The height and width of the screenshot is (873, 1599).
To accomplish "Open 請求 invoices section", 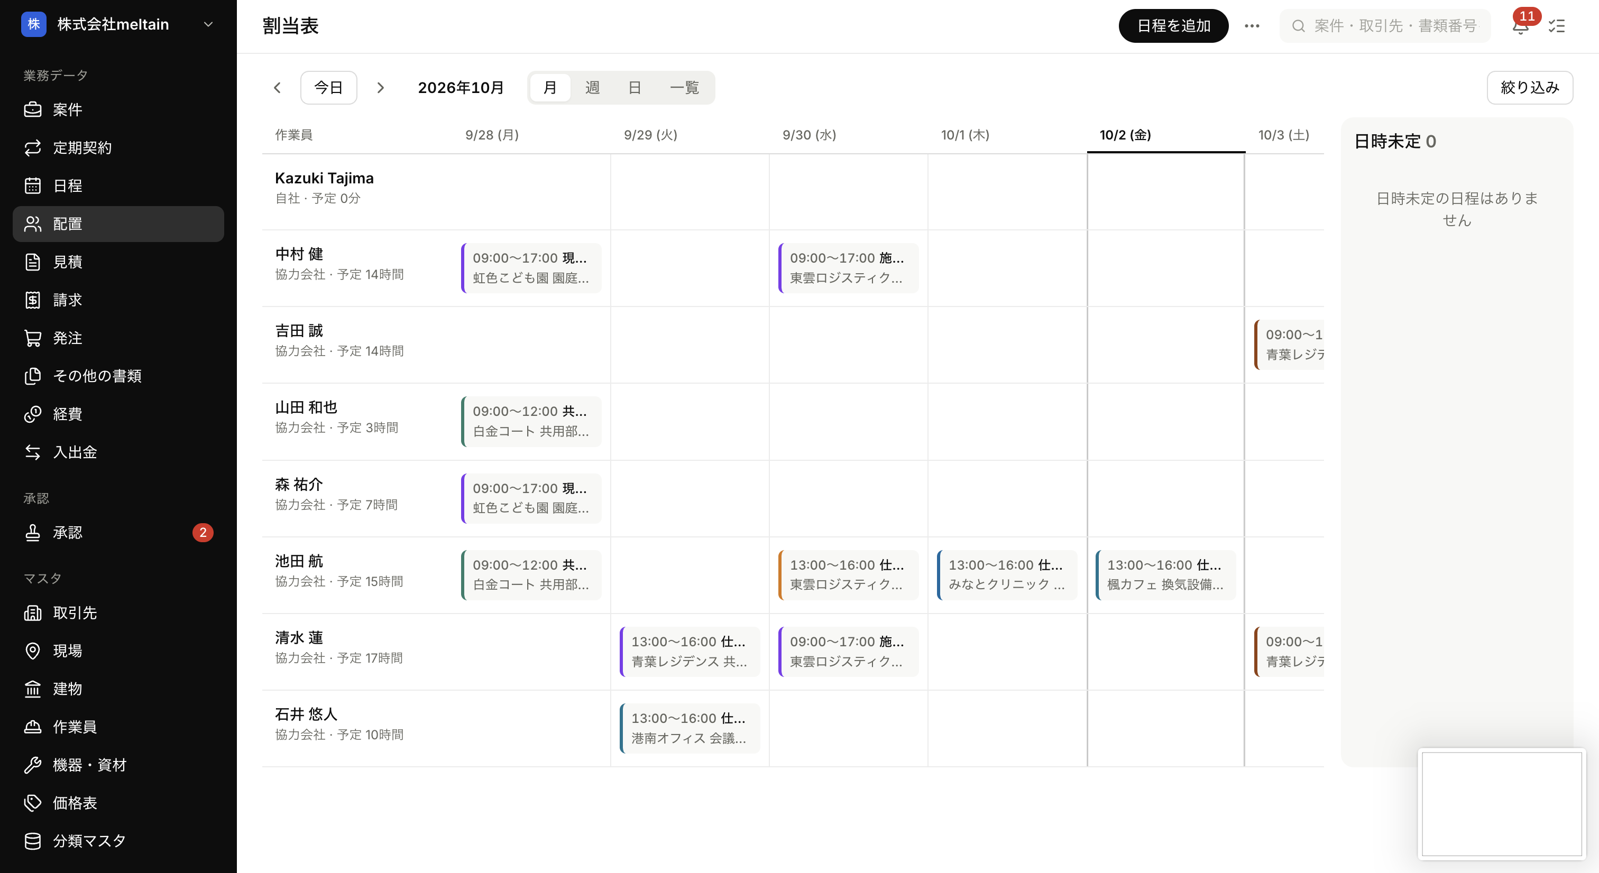I will click(x=118, y=300).
